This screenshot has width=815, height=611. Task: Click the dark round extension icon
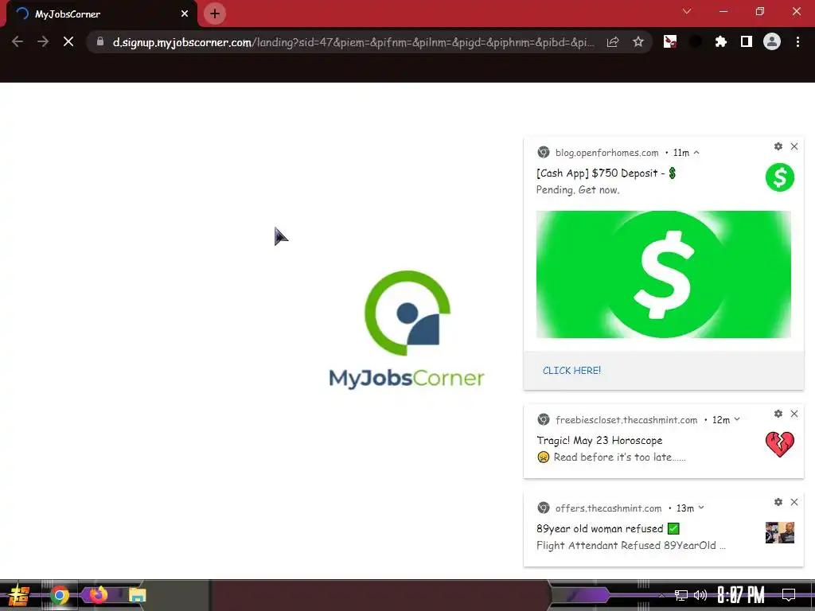coord(695,41)
